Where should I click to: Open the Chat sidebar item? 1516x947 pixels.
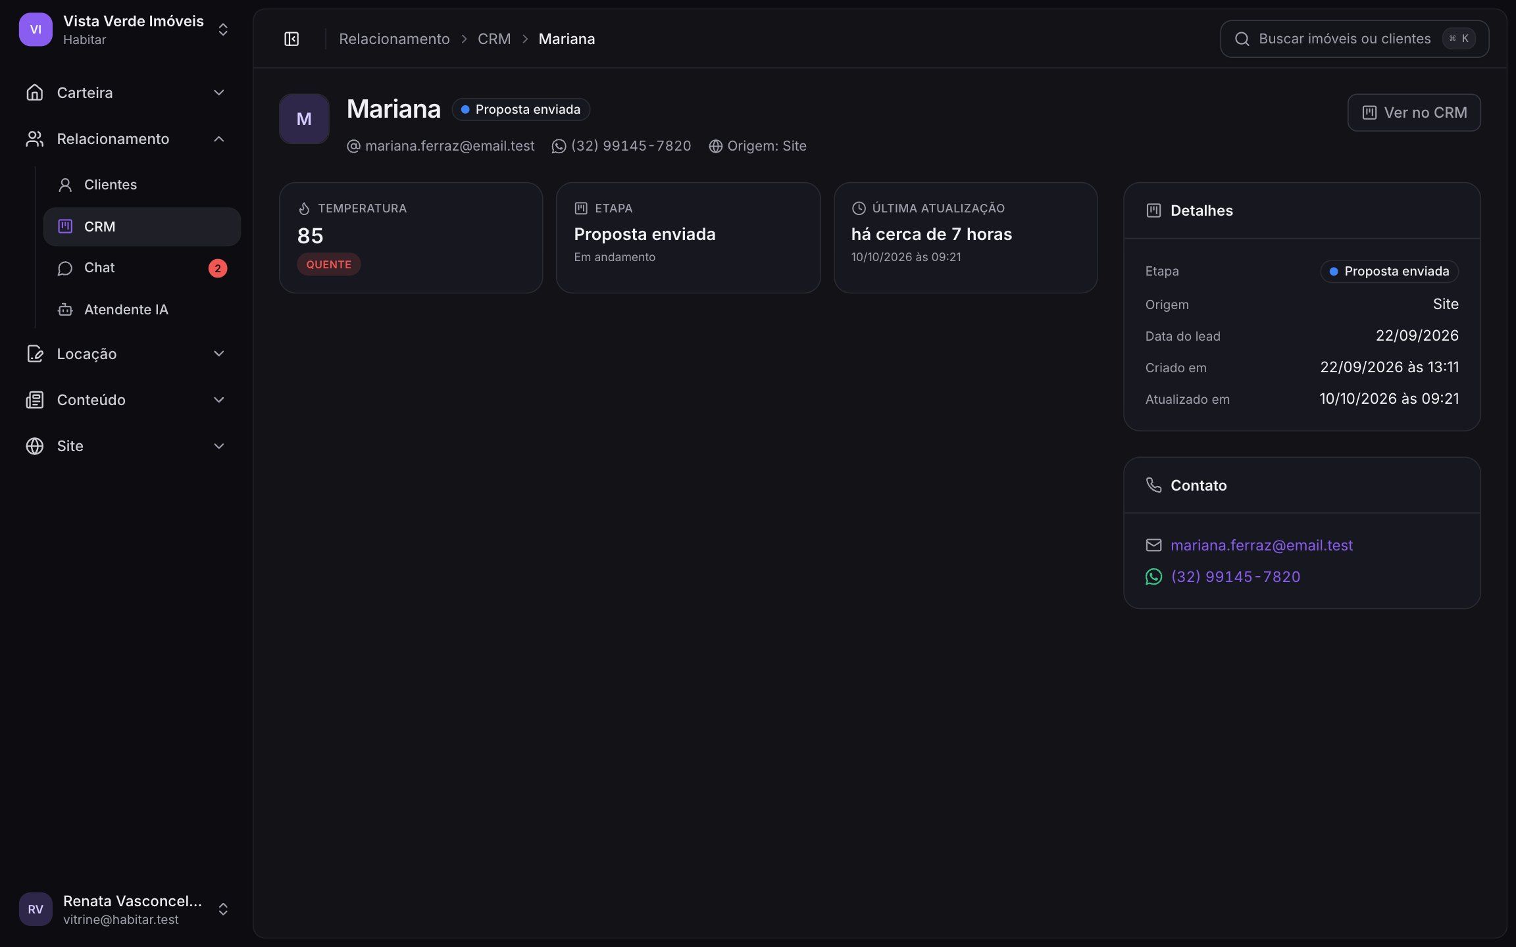142,268
